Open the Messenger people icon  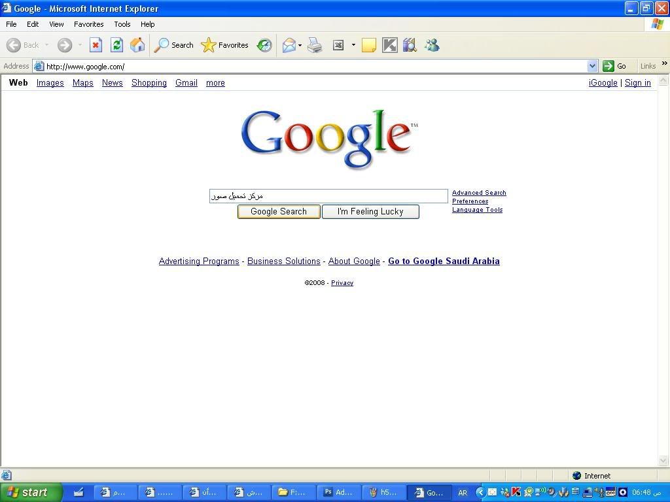[432, 45]
